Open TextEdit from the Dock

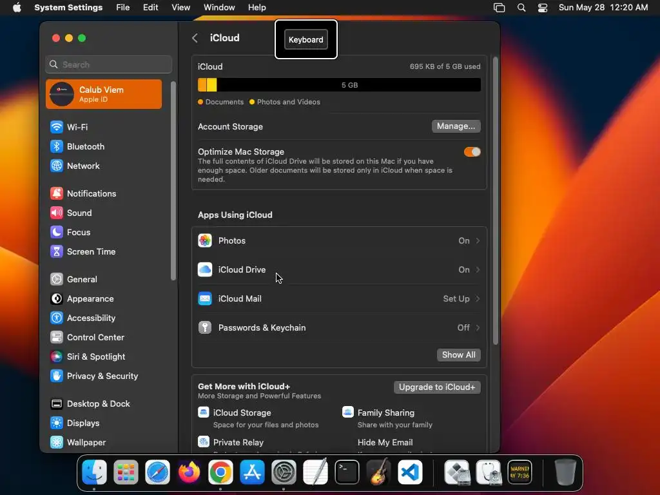315,472
